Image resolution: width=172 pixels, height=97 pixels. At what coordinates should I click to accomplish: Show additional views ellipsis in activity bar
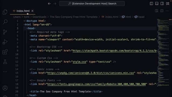pyautogui.click(x=5, y=72)
